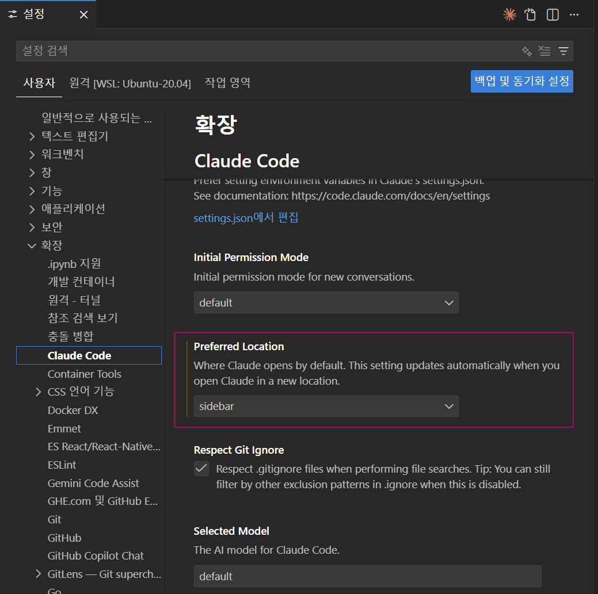The width and height of the screenshot is (598, 594).
Task: Open the Preferred Location sidebar dropdown
Action: coord(326,406)
